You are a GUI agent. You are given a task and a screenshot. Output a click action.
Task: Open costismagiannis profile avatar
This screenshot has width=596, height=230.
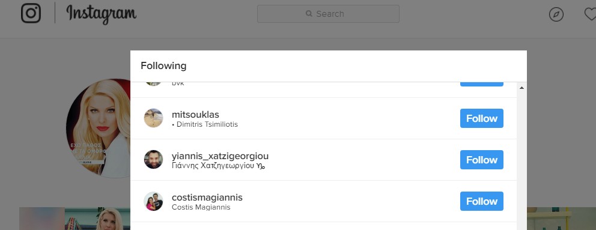pyautogui.click(x=154, y=201)
